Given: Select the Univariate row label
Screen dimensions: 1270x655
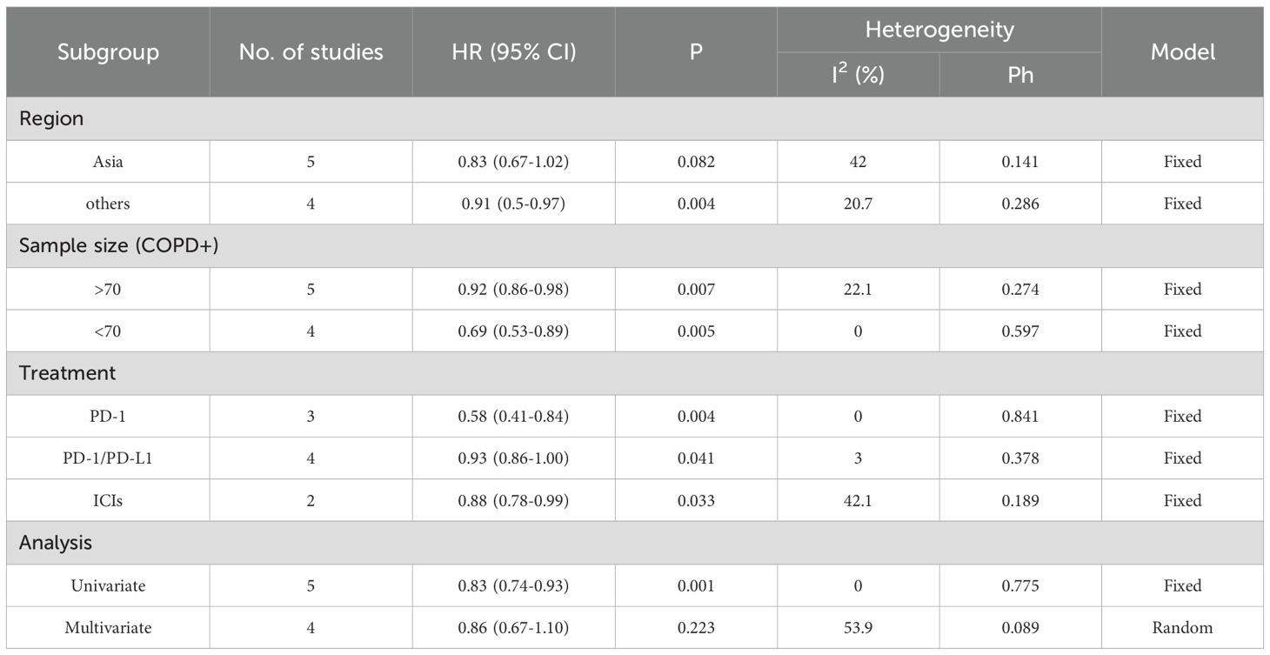Looking at the screenshot, I should tap(108, 586).
